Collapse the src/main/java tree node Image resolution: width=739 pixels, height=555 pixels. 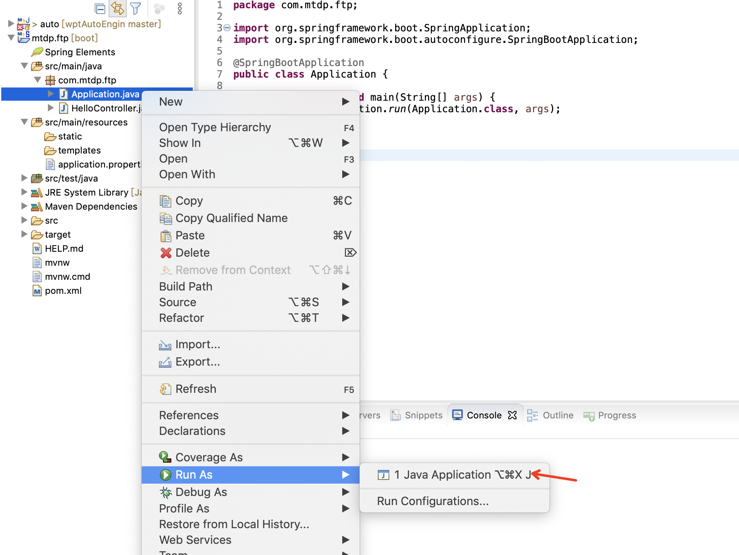(x=24, y=66)
